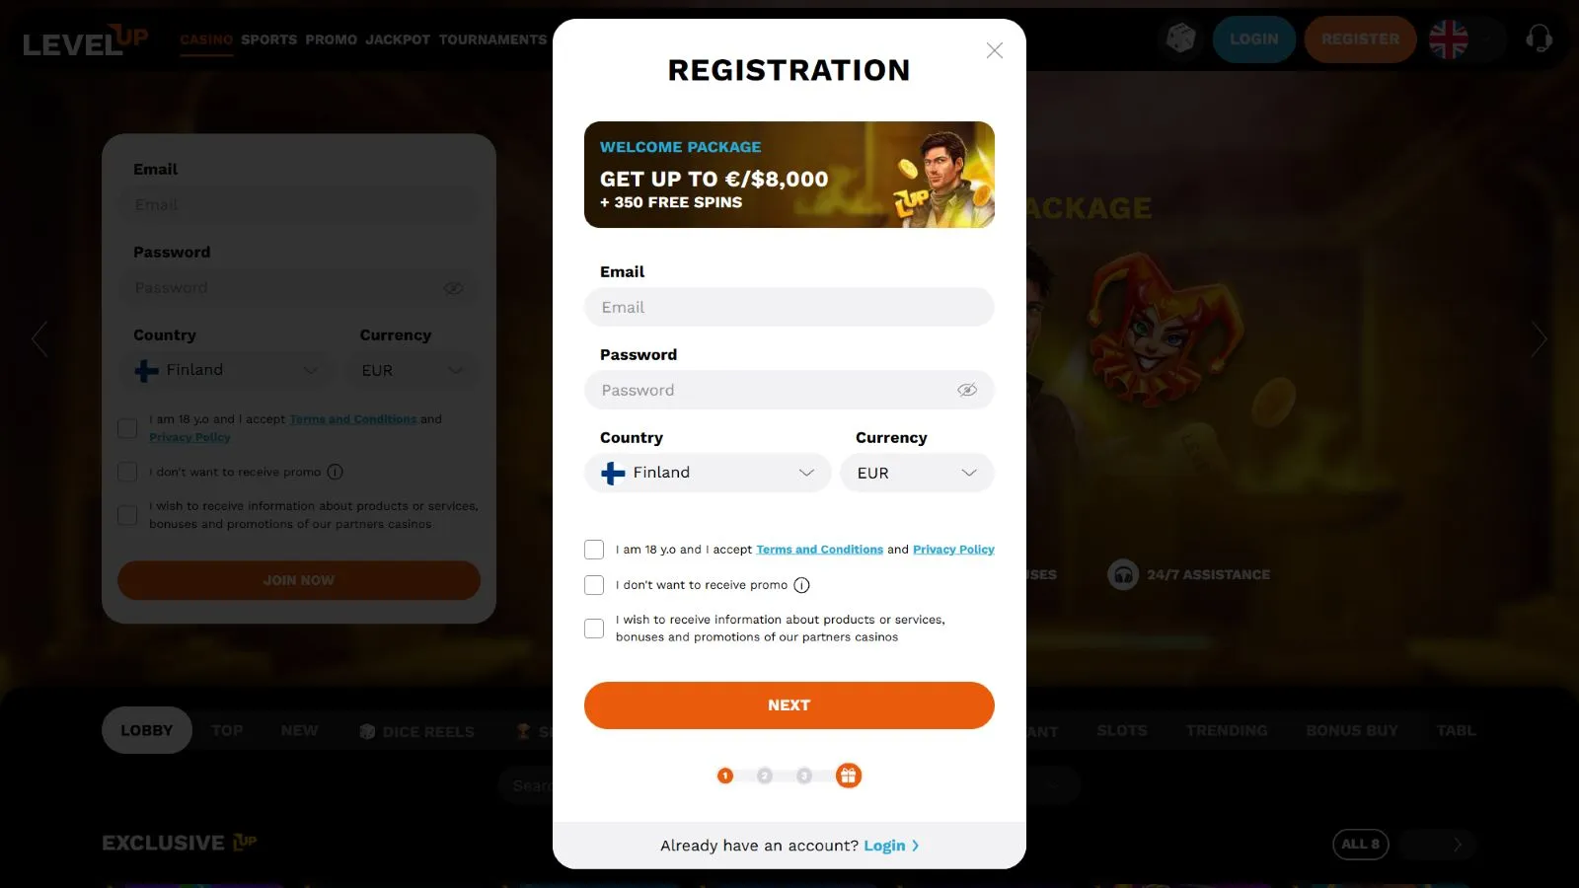
Task: Open the SPORTS menu item
Action: coord(268,39)
